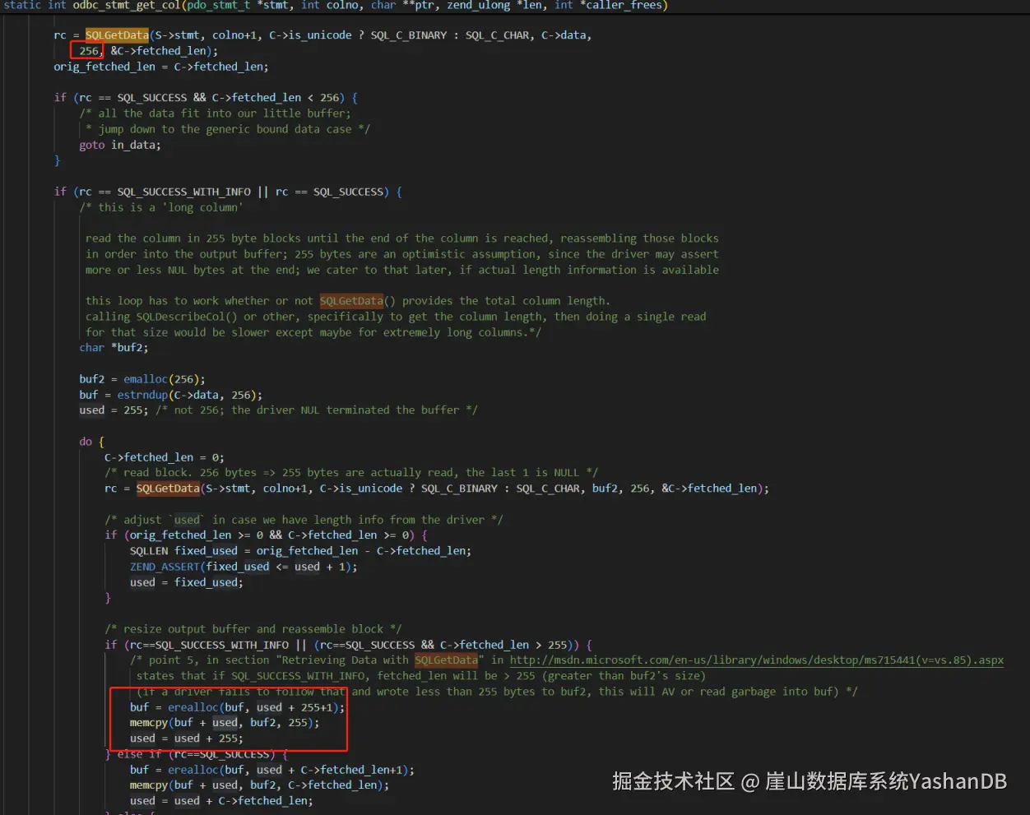Click the comment line starting 'read the column in 255 byte blocks'
This screenshot has height=815, width=1030.
tap(401, 238)
